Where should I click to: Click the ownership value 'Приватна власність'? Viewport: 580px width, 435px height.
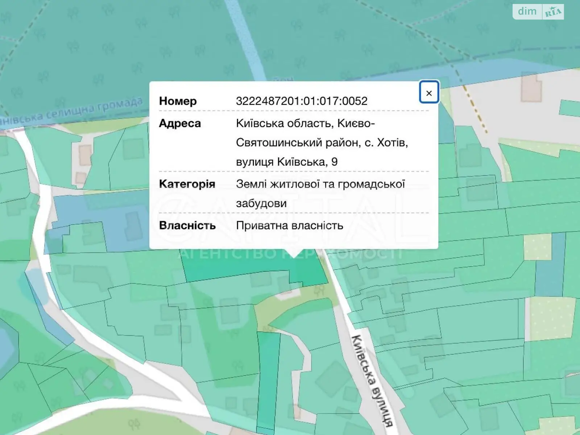click(x=290, y=225)
